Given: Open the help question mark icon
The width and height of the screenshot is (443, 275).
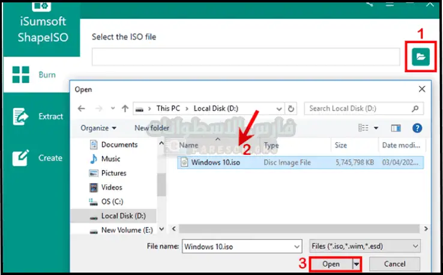Looking at the screenshot, I should 417,128.
